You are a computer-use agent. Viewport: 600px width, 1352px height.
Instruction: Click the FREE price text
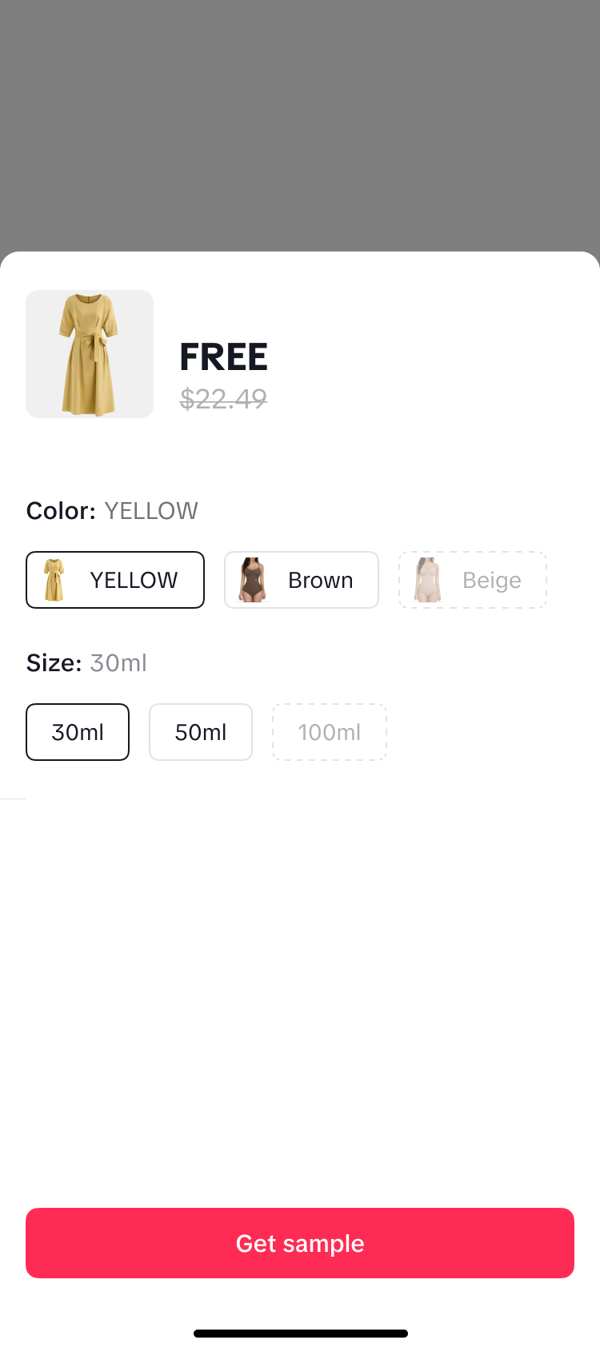(x=223, y=357)
